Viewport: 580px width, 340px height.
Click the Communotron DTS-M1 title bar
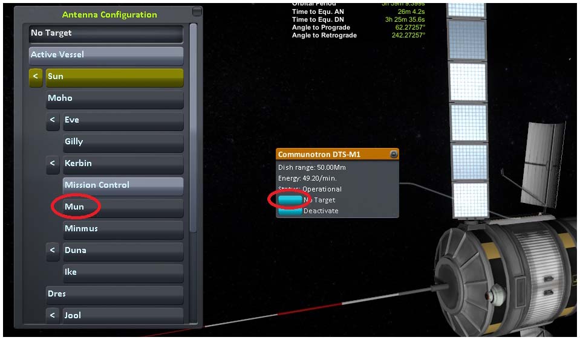tap(337, 155)
